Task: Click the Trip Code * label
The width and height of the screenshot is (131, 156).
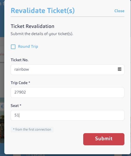Action: pyautogui.click(x=20, y=83)
